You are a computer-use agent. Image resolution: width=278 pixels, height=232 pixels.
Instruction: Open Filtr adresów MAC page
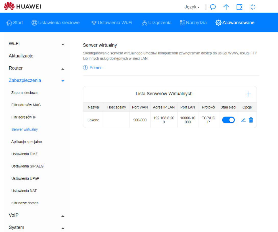(x=26, y=105)
